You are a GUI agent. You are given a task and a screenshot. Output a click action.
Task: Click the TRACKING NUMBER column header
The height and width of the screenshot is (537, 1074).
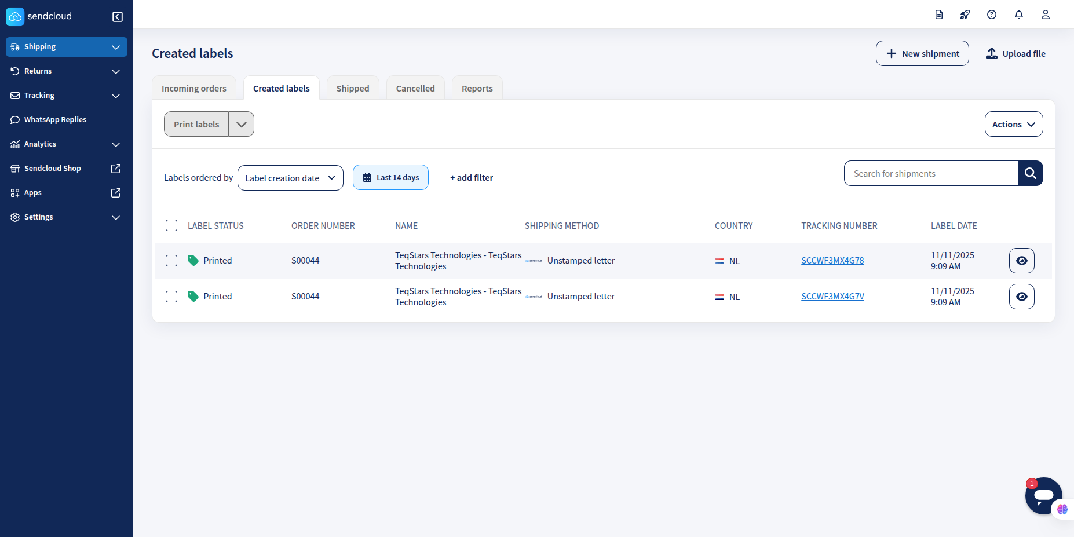pos(839,226)
